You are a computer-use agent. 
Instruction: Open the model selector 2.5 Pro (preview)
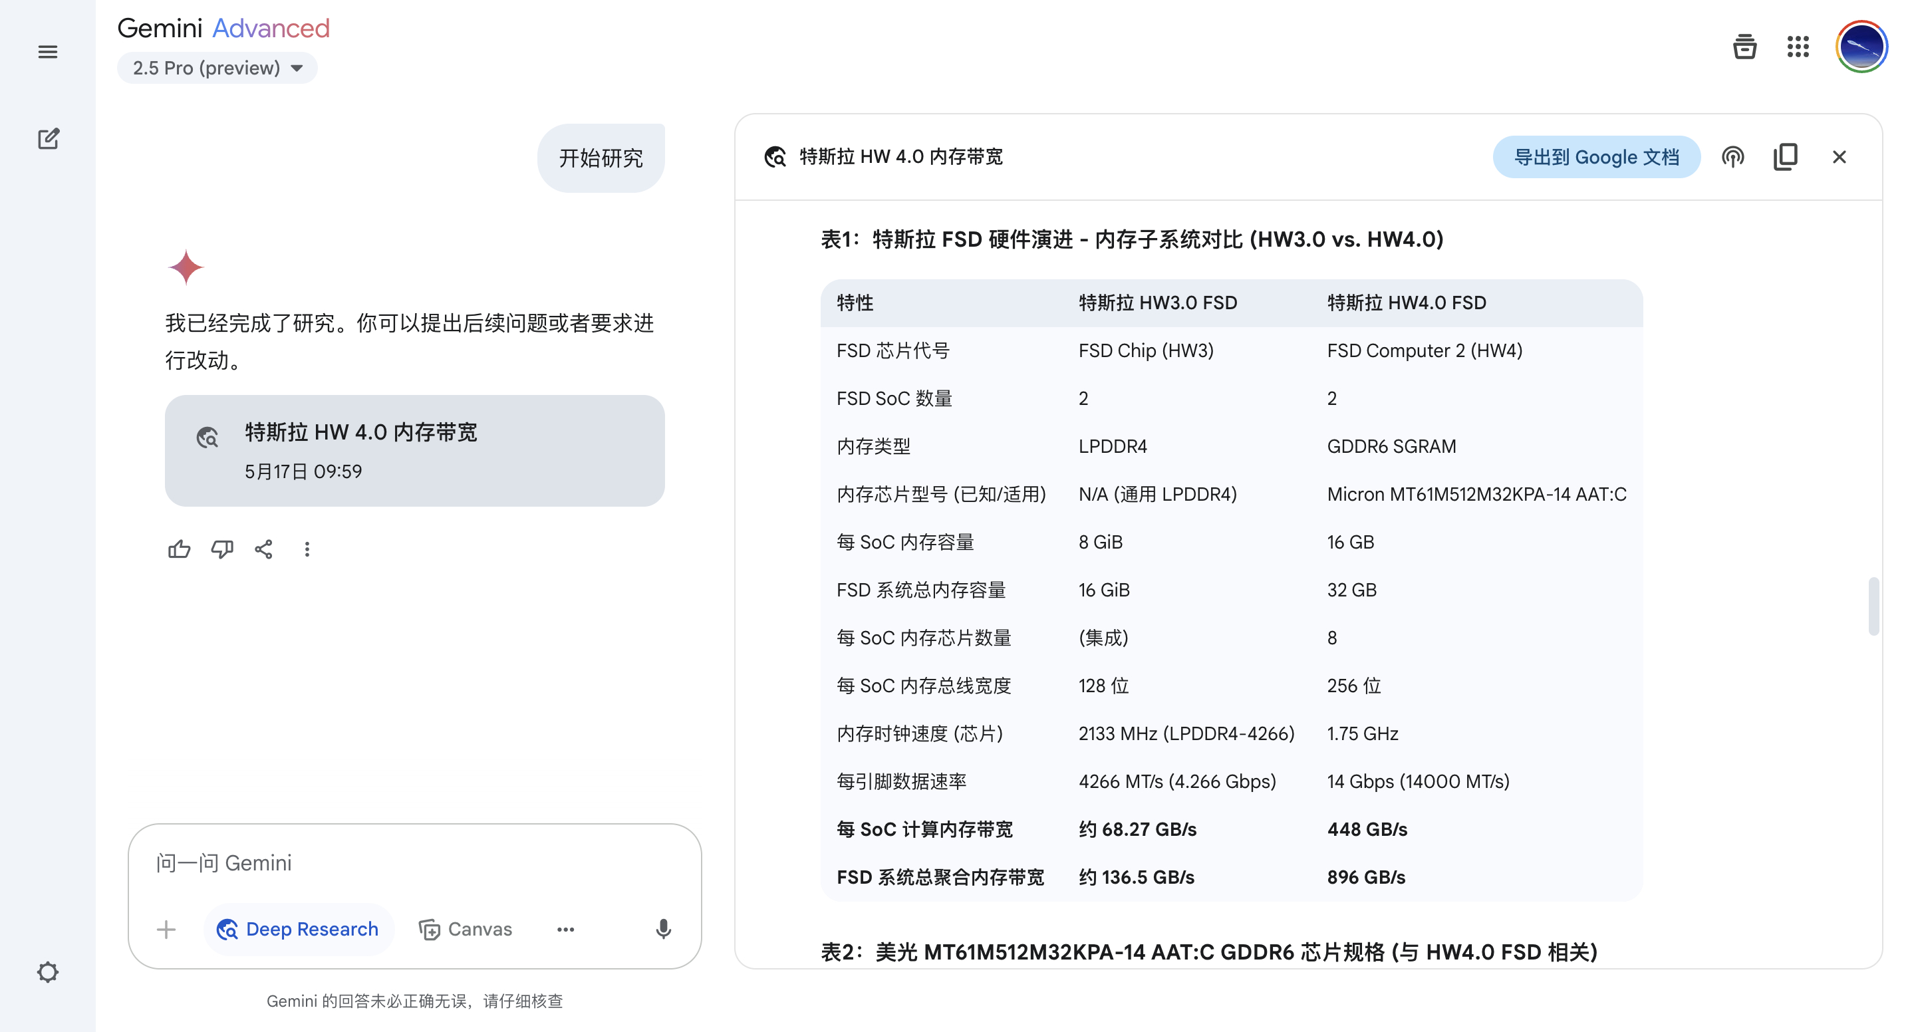tap(217, 68)
